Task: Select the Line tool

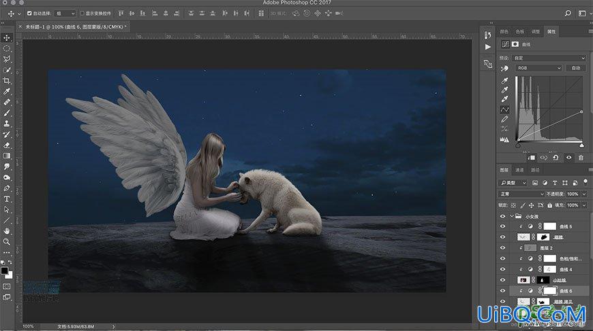Action: click(x=7, y=220)
